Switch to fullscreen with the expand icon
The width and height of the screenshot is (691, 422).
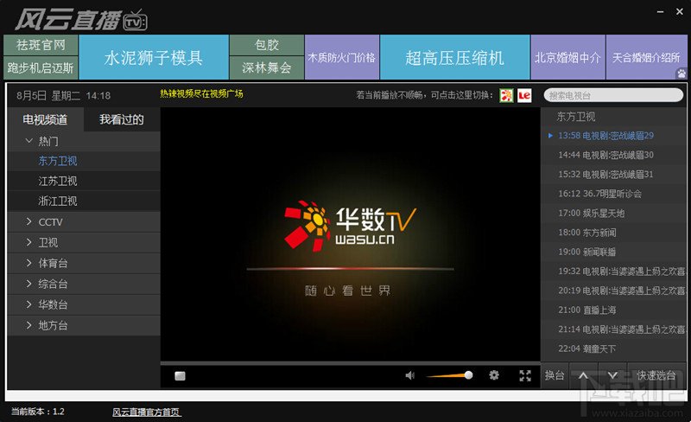pyautogui.click(x=525, y=375)
